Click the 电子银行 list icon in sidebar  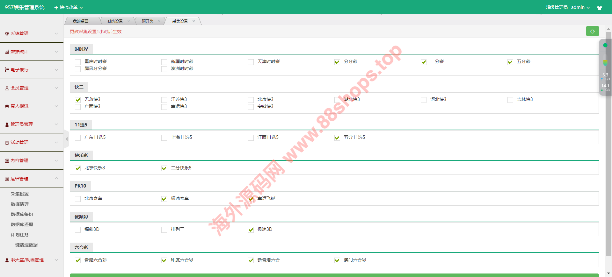pos(7,70)
